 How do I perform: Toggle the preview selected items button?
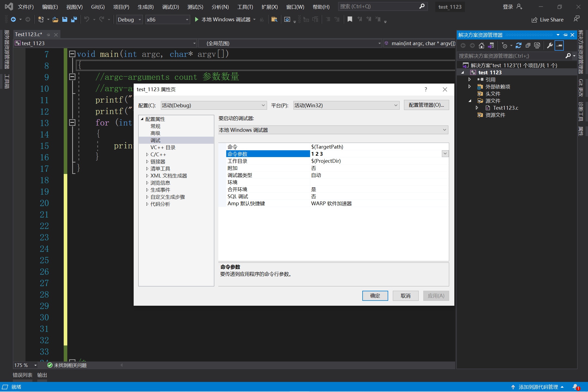[x=559, y=45]
